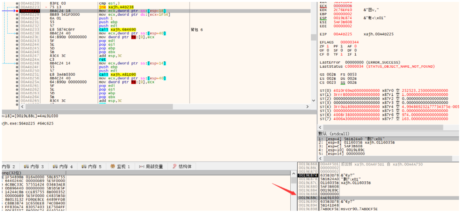The width and height of the screenshot is (464, 215).
Task: Select the call xajh.6B4690 instruction
Action: [x=117, y=29]
